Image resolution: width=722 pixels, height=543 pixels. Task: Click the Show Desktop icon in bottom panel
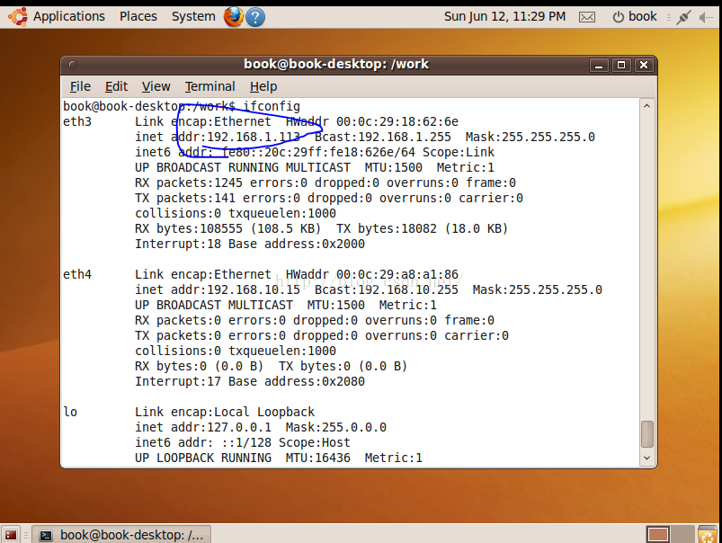click(11, 535)
